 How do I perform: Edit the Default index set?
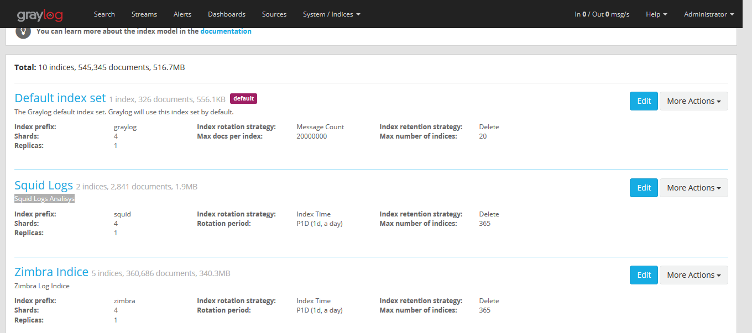(x=644, y=101)
